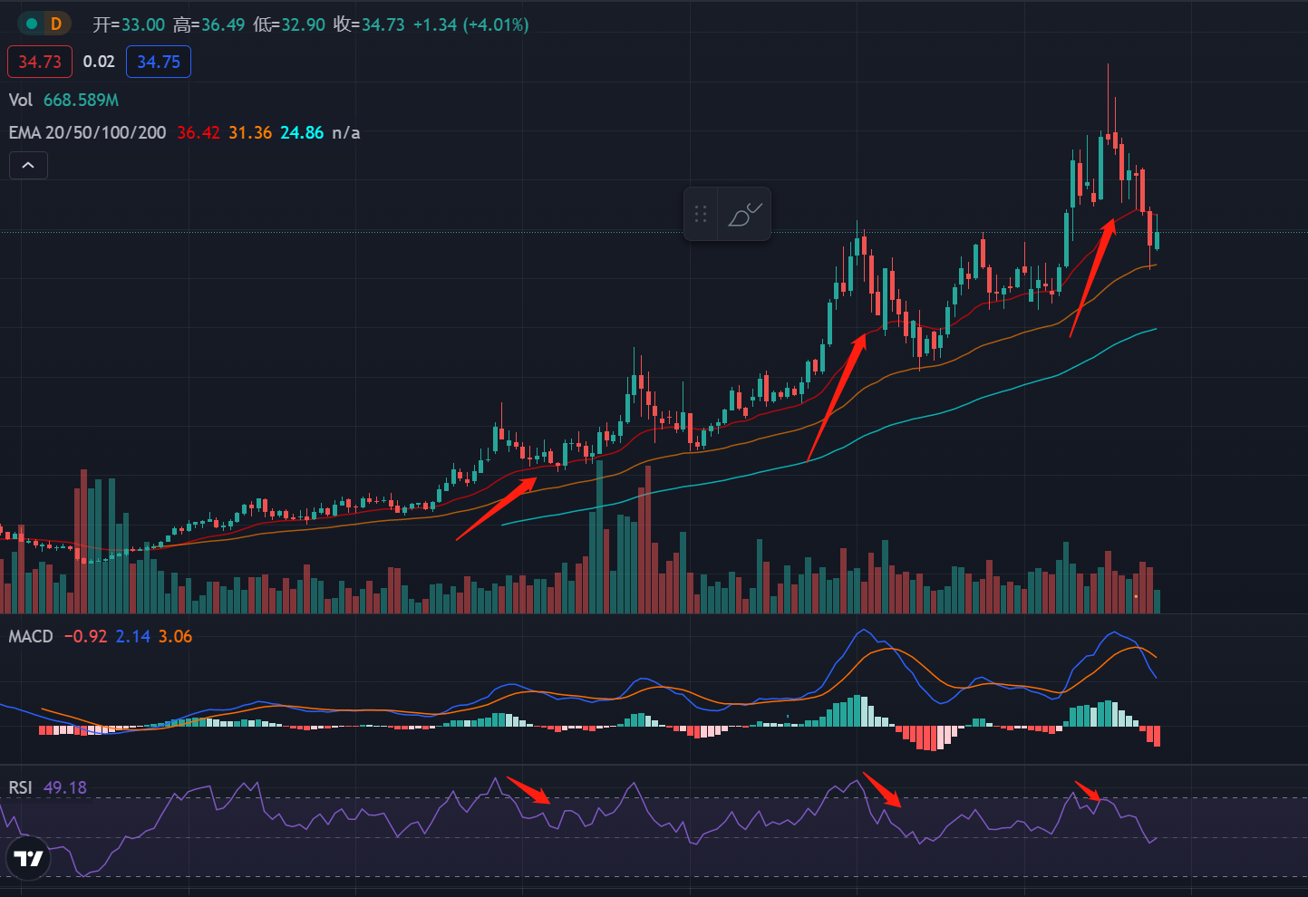
Task: Select the brush drawing tool icon
Action: point(745,214)
